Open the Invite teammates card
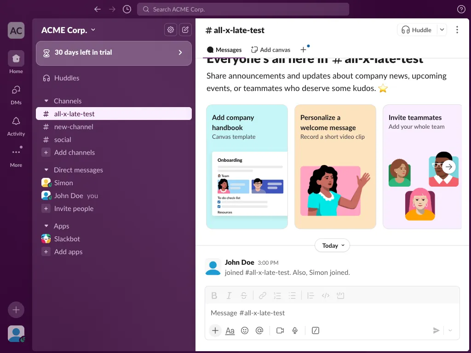This screenshot has width=471, height=353. pos(422,166)
